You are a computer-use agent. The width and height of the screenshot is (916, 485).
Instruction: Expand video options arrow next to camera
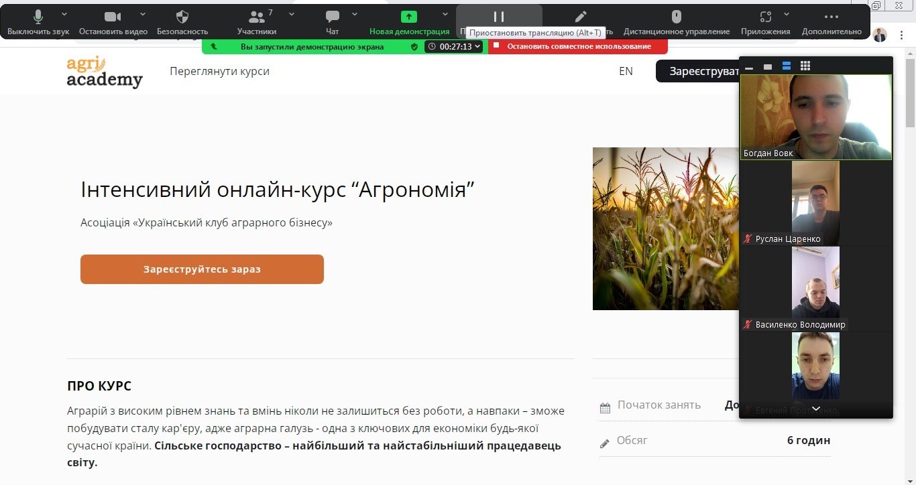pos(143,14)
